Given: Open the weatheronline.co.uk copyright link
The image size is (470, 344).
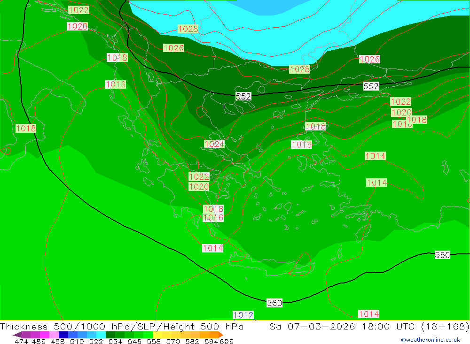Looking at the screenshot, I should [431, 340].
